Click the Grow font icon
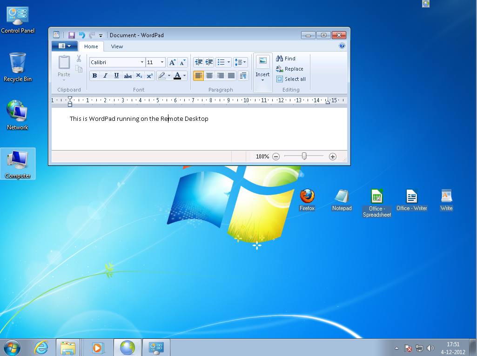Viewport: 477px width, 356px height. click(x=172, y=62)
